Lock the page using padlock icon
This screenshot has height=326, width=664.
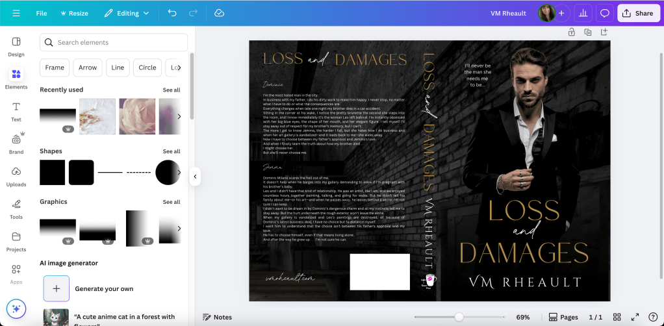click(571, 32)
